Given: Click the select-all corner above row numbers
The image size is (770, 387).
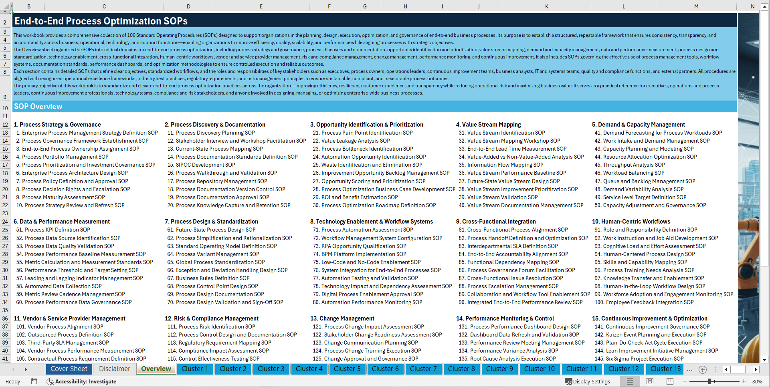Looking at the screenshot, I should [x=6, y=6].
